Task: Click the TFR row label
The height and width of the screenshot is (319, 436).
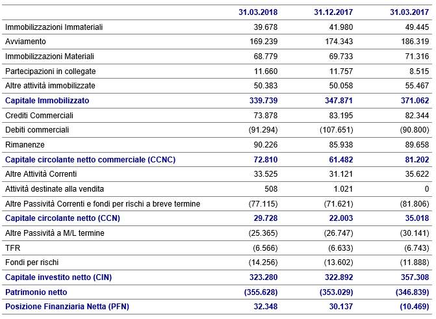Action: 12,248
